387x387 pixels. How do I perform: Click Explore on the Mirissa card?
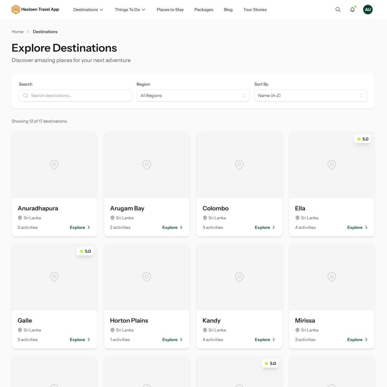[357, 339]
